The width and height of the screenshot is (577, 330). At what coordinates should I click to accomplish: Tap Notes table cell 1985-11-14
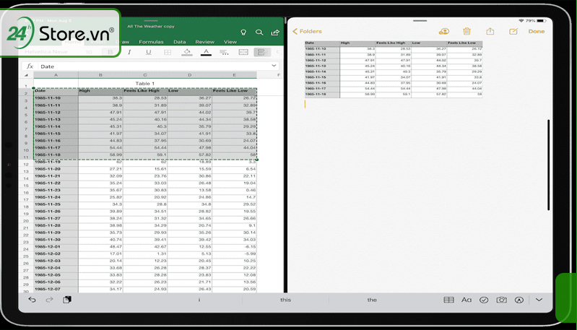pos(322,71)
